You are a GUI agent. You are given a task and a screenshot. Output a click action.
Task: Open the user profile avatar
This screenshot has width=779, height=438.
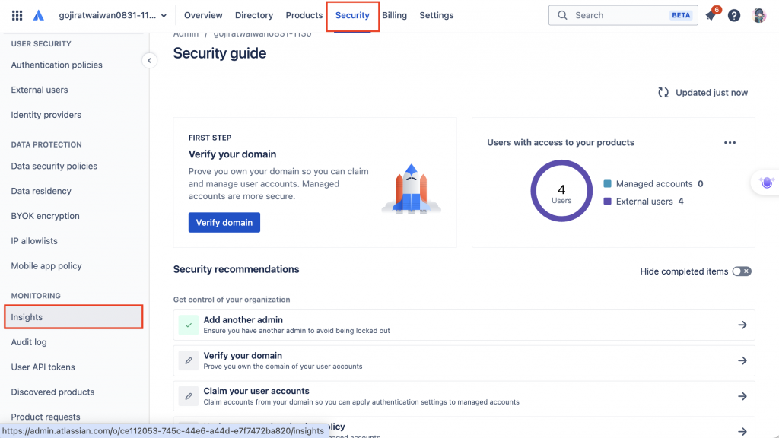point(758,15)
